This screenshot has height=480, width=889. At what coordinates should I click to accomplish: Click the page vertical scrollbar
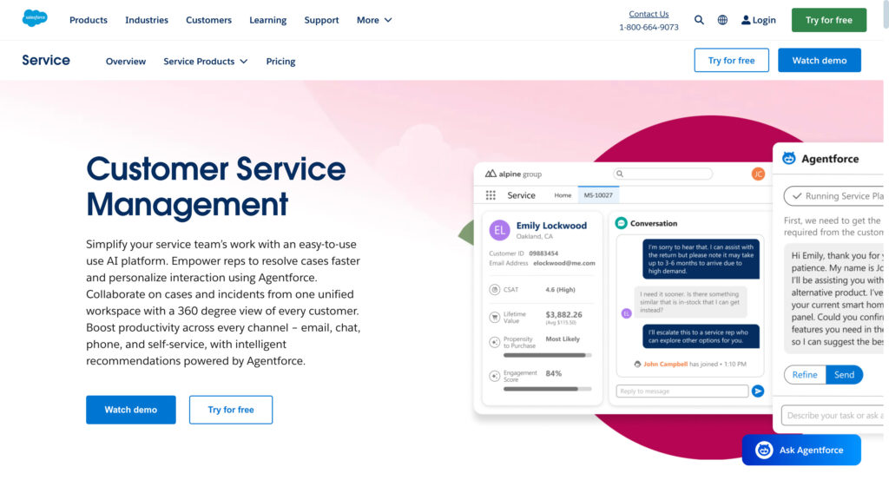point(886,14)
